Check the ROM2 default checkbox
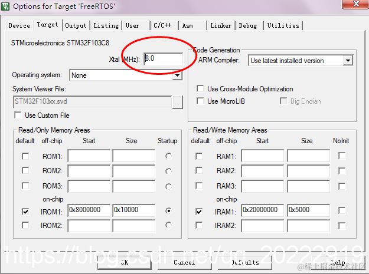Viewport: 369px width, 274px height. [x=25, y=170]
